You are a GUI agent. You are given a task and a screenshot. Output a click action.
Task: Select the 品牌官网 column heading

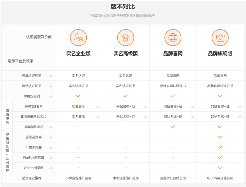(173, 54)
